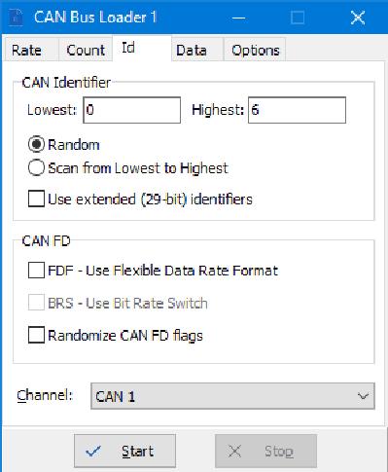Click the checkmark icon on Start
388x472 pixels.
(x=93, y=451)
